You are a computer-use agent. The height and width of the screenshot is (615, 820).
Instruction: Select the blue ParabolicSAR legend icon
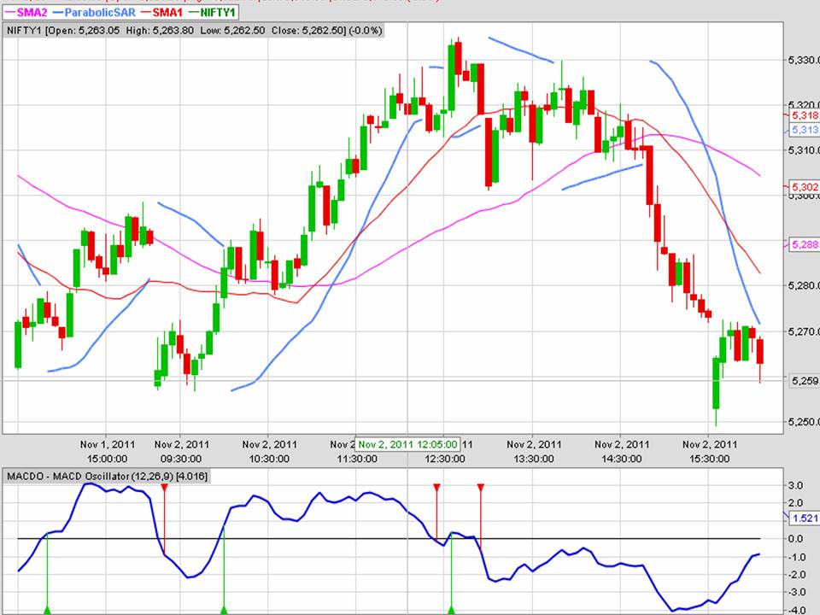coord(58,14)
